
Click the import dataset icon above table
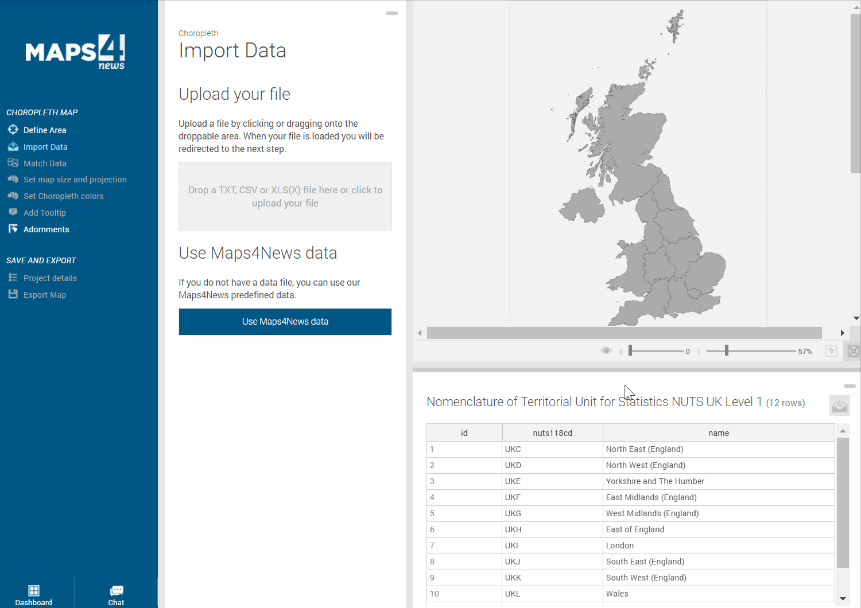pyautogui.click(x=840, y=406)
